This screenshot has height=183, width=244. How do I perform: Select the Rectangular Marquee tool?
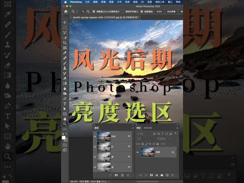pyautogui.click(x=65, y=27)
